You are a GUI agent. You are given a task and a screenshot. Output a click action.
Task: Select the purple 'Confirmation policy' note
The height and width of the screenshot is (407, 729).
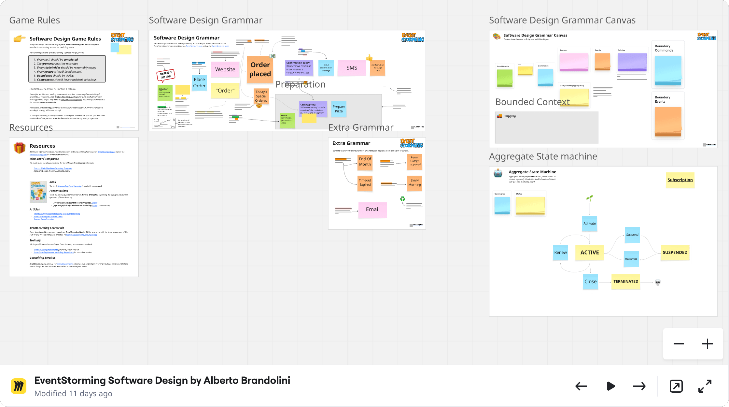(299, 67)
